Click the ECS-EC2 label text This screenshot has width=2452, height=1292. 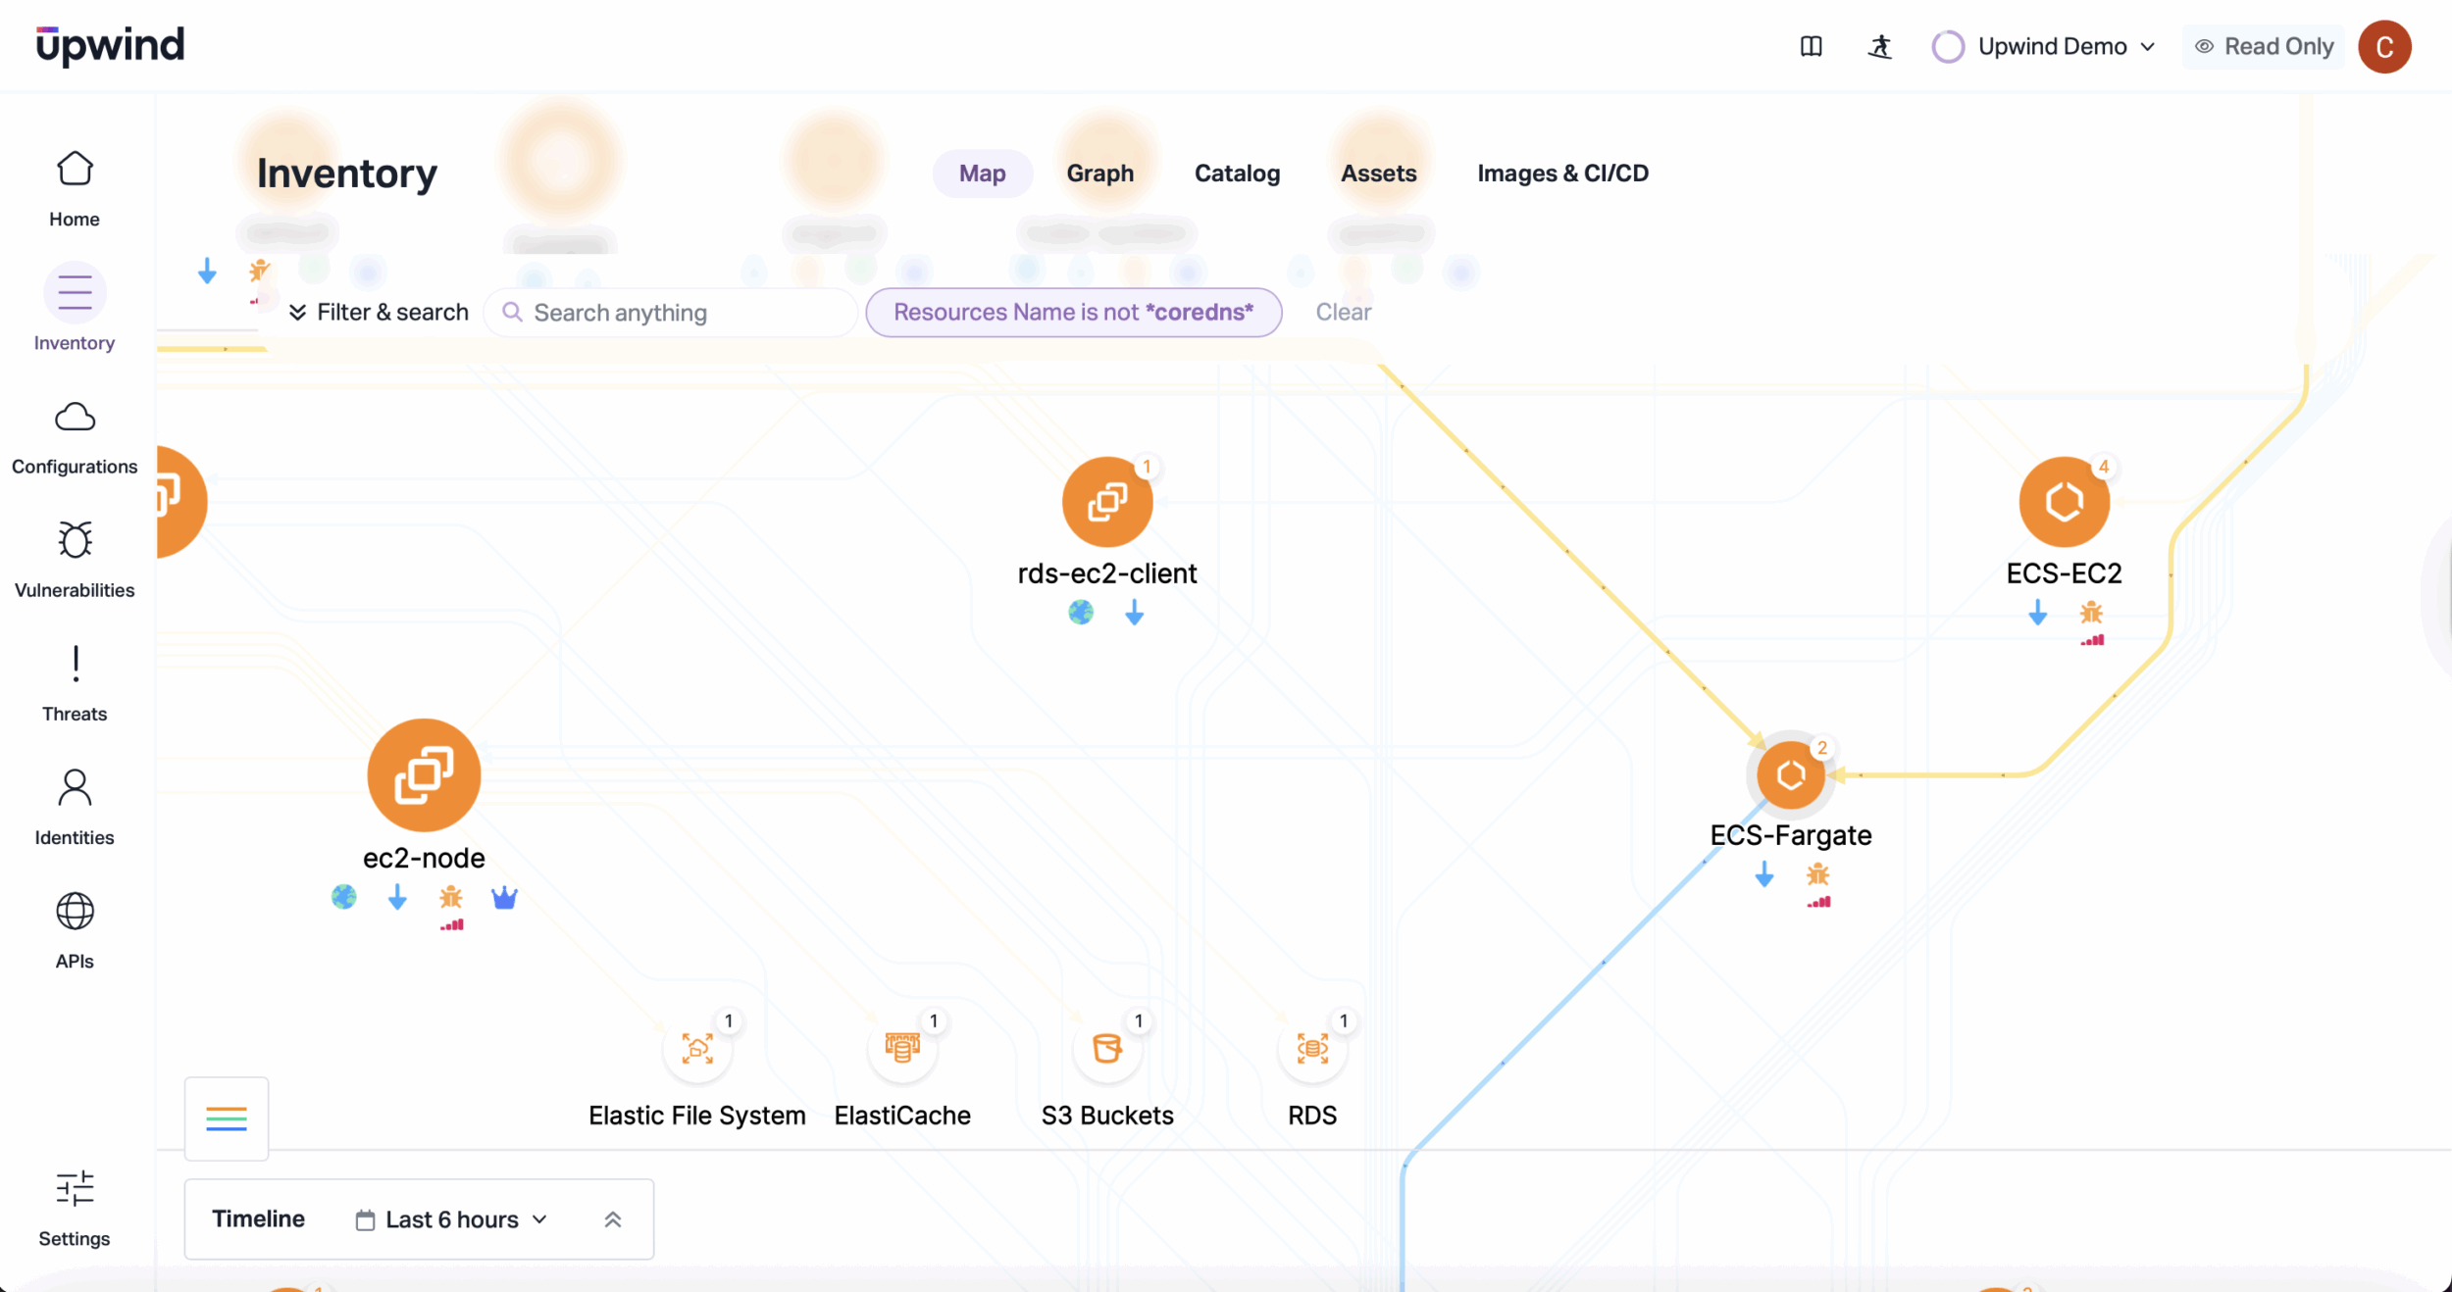(x=2064, y=572)
